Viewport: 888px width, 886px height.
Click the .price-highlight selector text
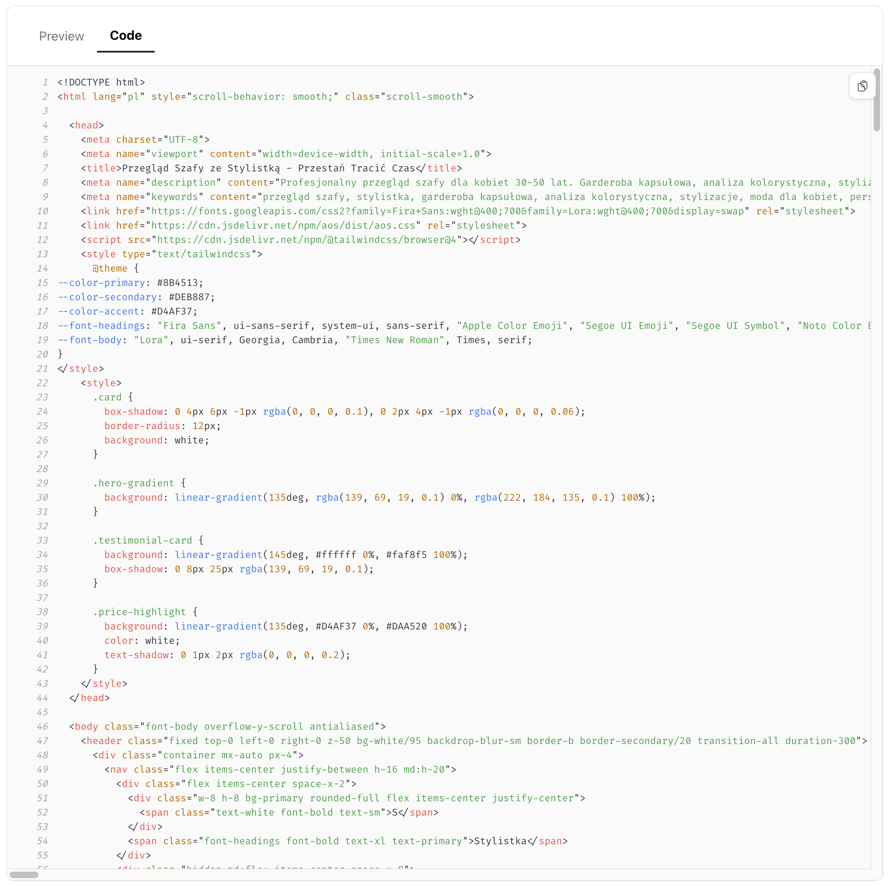(139, 612)
